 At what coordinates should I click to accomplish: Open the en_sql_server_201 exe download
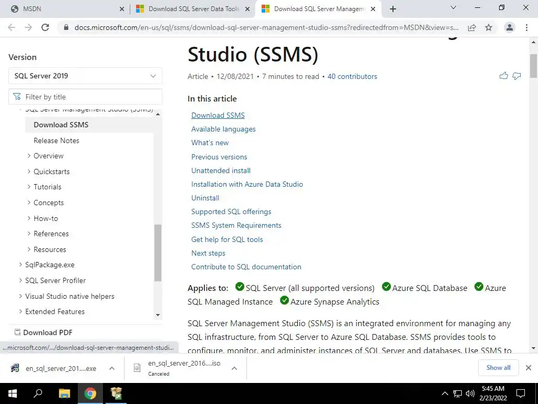54,368
